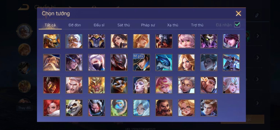Pick the hero tagged "M phí"
This screenshot has width=280, height=130.
pos(142,62)
